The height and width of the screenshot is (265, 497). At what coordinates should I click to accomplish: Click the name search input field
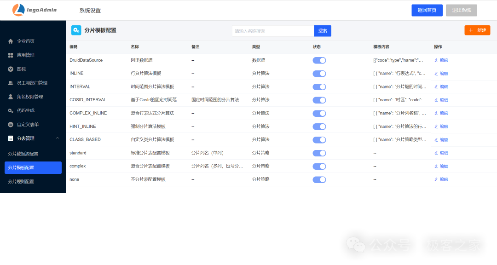pyautogui.click(x=273, y=31)
